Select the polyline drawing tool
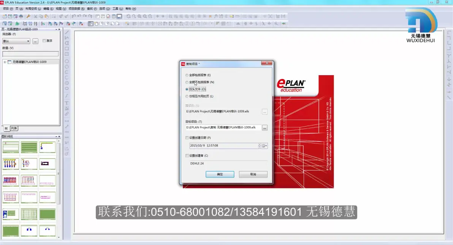Image resolution: width=453 pixels, height=245 pixels. pyautogui.click(x=67, y=38)
